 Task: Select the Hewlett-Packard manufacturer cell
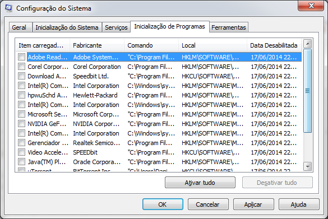coord(95,95)
